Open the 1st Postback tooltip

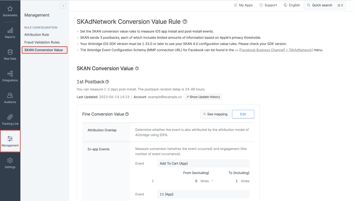(107, 81)
